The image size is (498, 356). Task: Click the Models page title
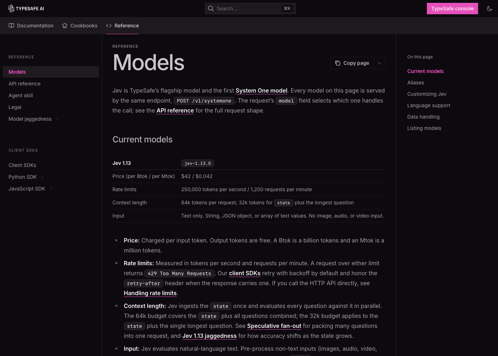pos(149,63)
